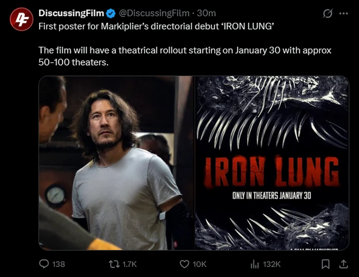Viewport: 359px width, 277px height.
Task: Open the DiscussingFilm profile avatar
Action: pyautogui.click(x=21, y=19)
